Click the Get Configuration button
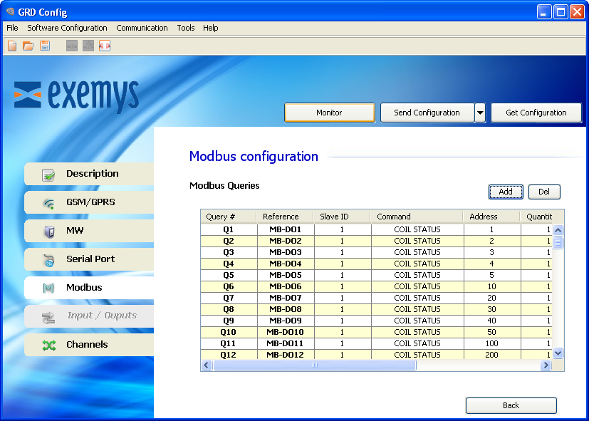 [536, 113]
